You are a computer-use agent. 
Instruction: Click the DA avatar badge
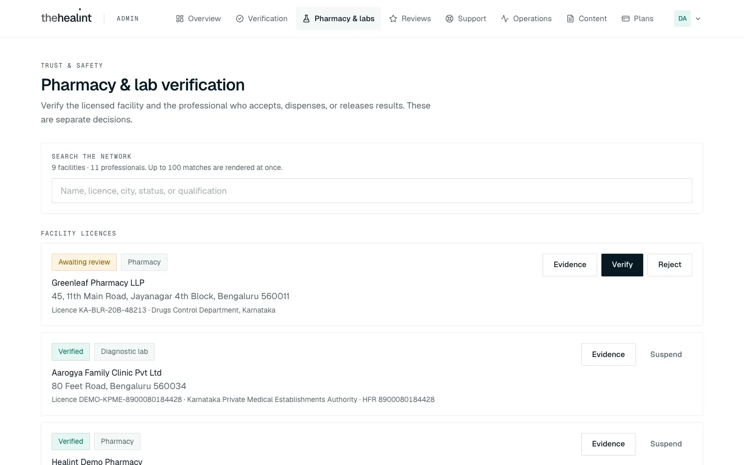click(683, 19)
